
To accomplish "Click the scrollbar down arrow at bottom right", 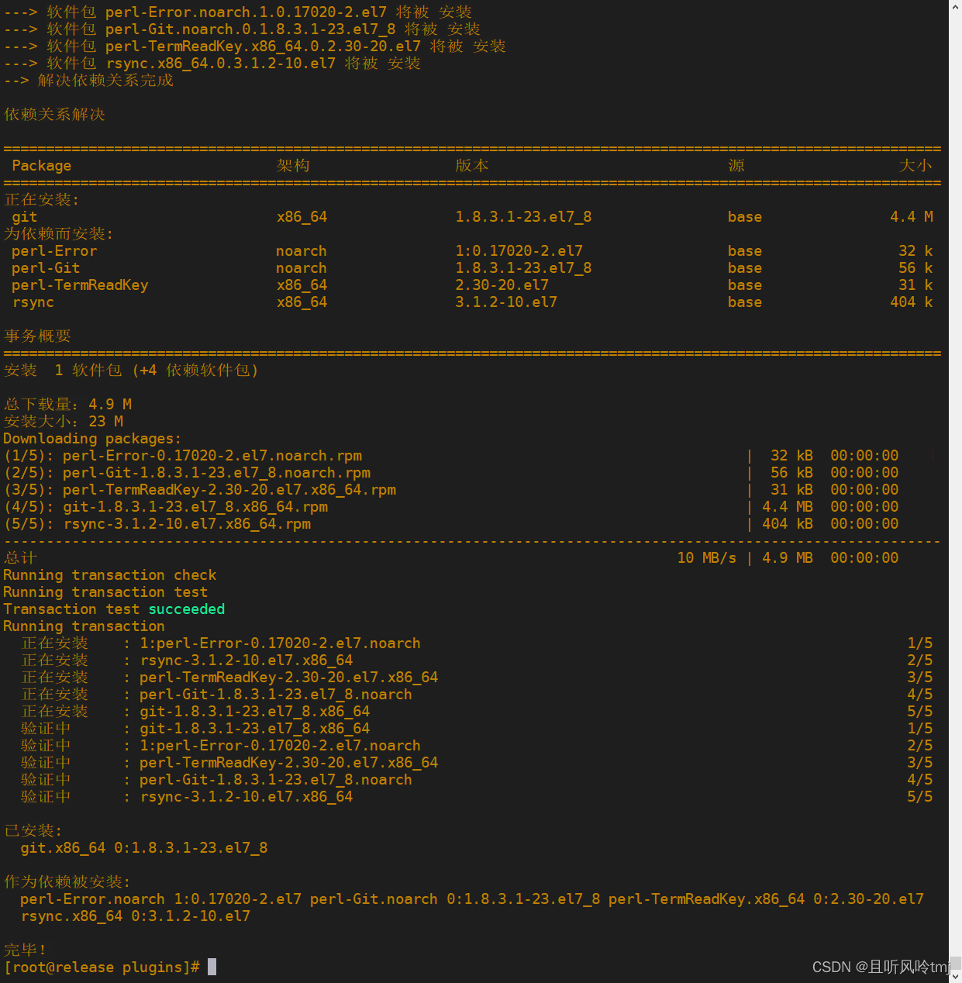I will [955, 975].
